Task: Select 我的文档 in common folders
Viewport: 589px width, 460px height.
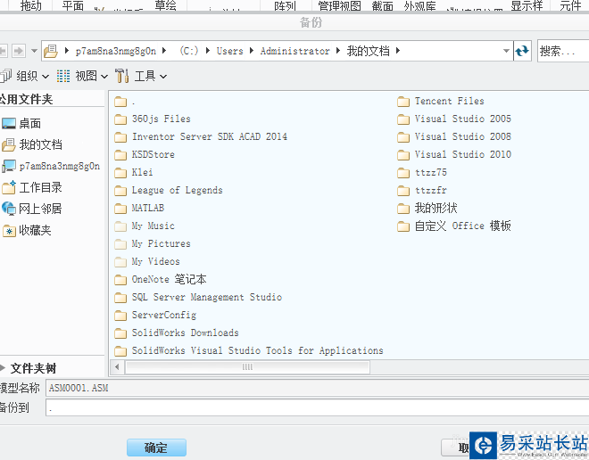Action: 32,144
